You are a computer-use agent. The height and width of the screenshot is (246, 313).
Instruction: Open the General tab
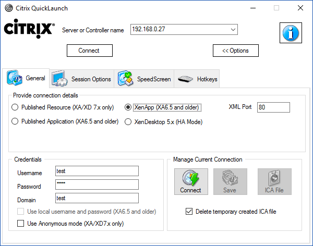point(26,79)
